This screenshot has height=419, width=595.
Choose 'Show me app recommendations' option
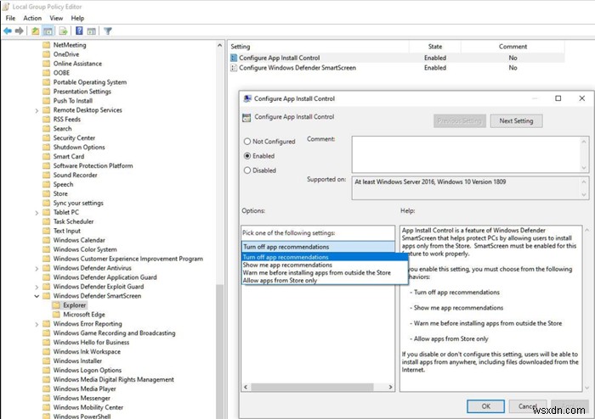(325, 265)
